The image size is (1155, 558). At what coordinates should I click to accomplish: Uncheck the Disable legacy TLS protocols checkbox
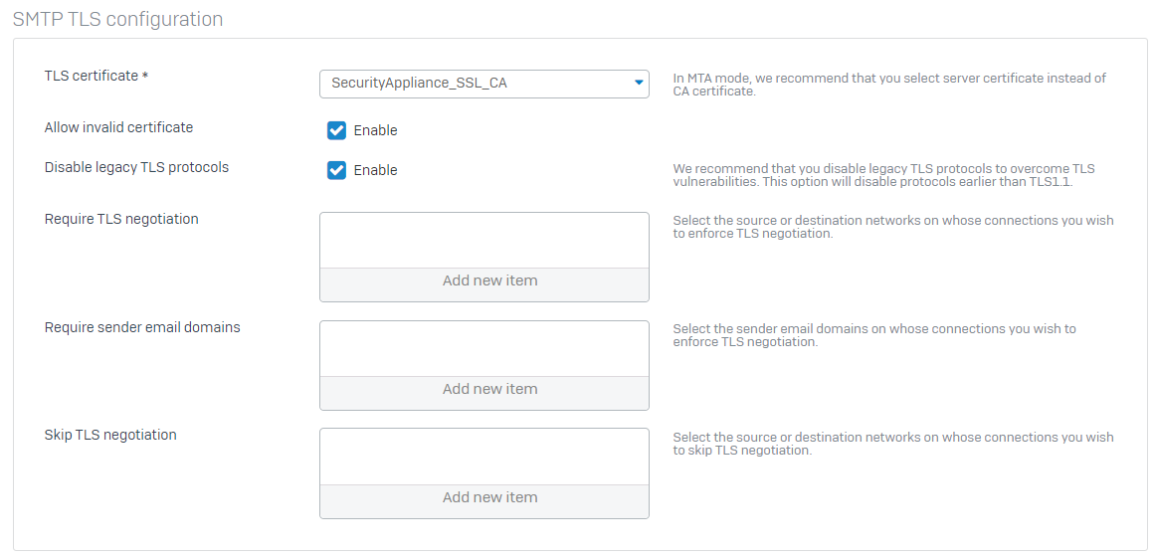click(336, 170)
